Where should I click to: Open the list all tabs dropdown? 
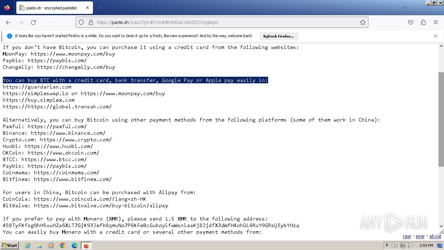pos(404,8)
